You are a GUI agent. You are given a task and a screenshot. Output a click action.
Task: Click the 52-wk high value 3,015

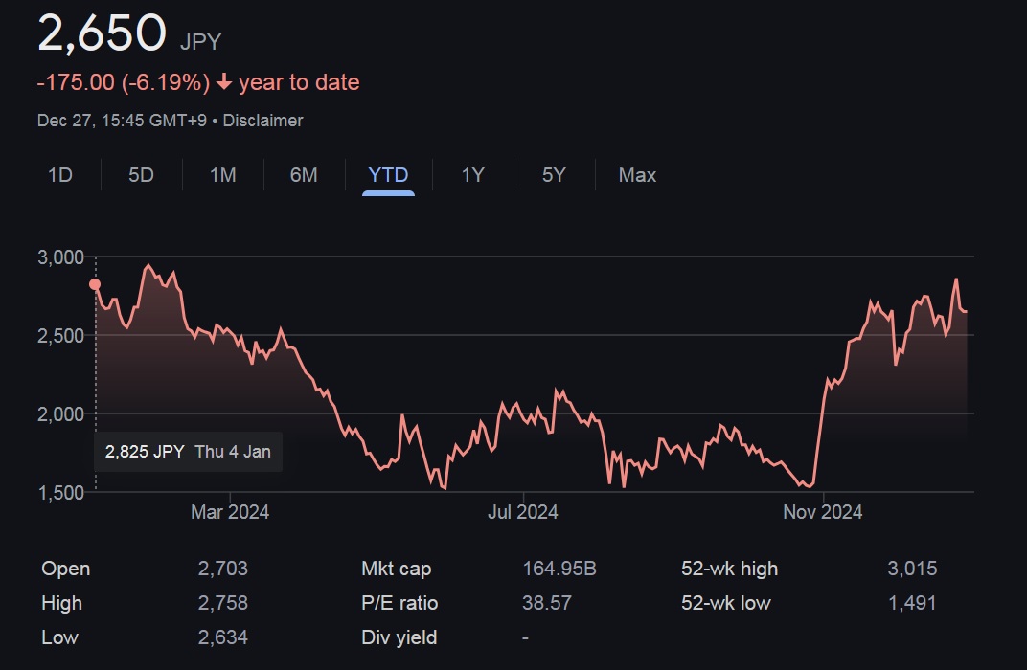coord(912,569)
